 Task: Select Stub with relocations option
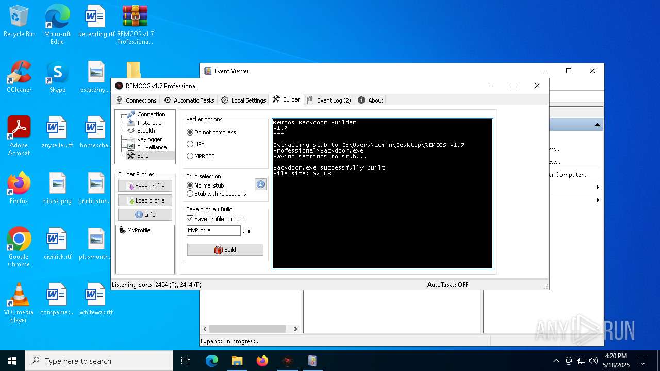coord(217,194)
